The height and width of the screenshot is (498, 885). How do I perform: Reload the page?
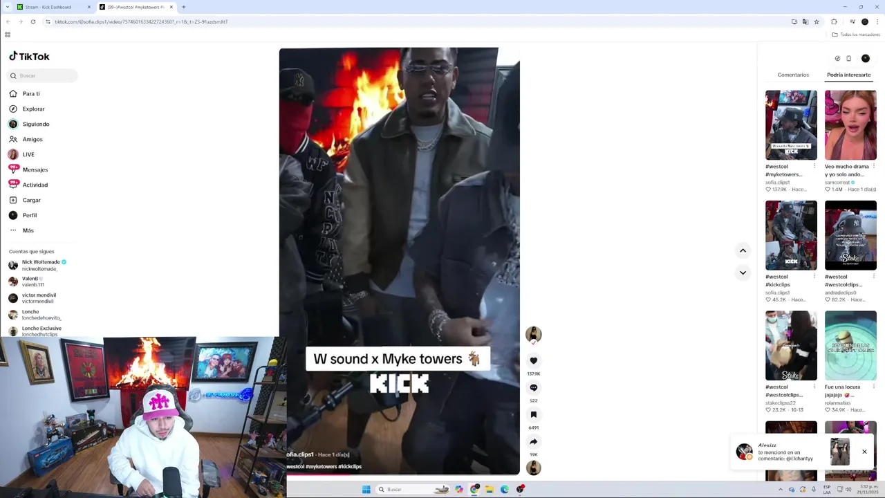32,21
